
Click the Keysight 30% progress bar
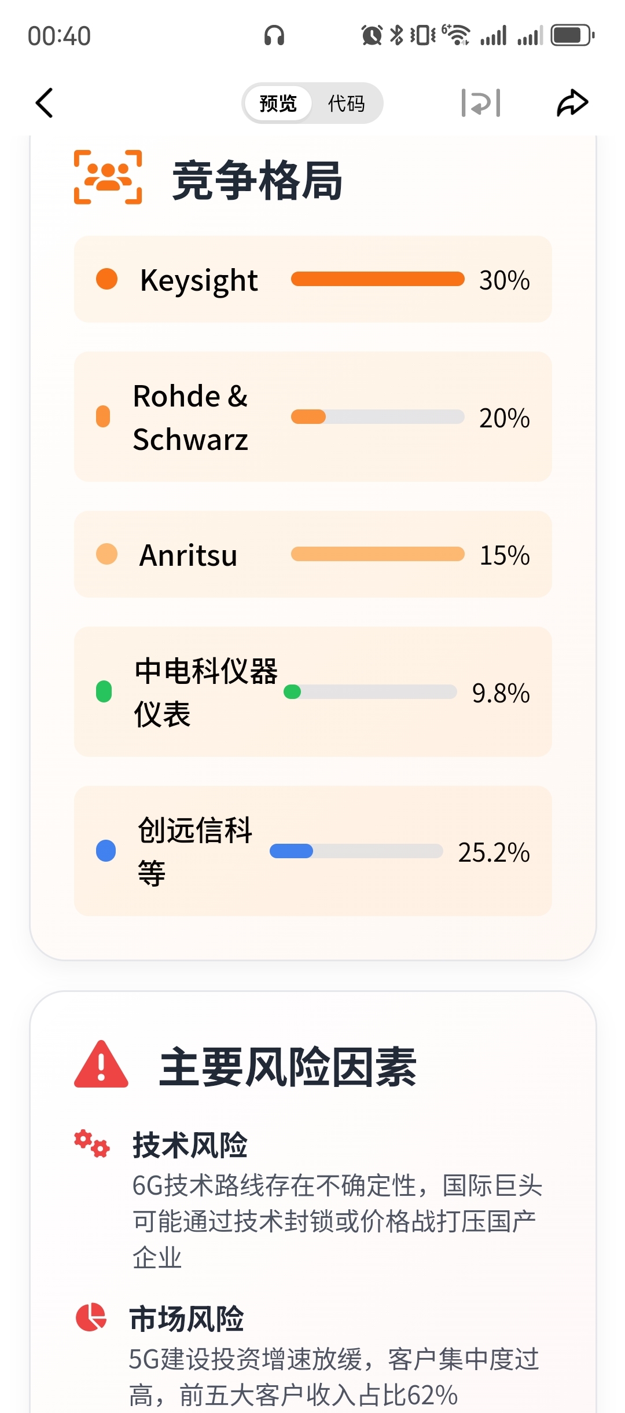coord(377,279)
